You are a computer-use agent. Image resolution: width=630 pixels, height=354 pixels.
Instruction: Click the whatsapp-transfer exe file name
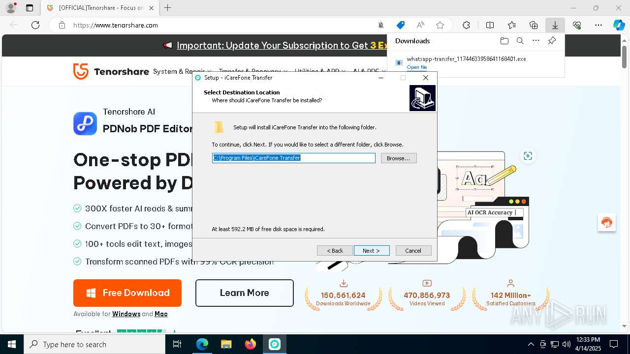pyautogui.click(x=467, y=59)
